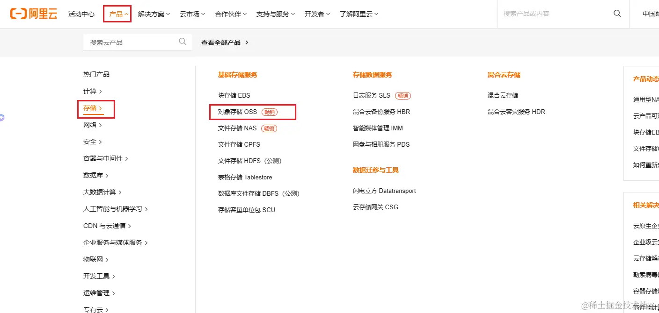
Task: Open the 混合云存储 product link
Action: tap(503, 95)
